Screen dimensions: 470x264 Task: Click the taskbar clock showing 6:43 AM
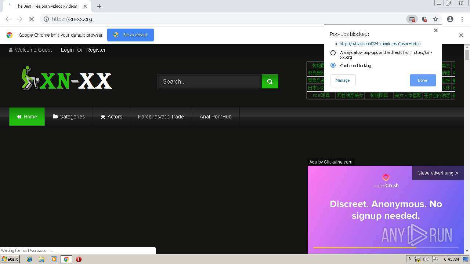point(451,259)
